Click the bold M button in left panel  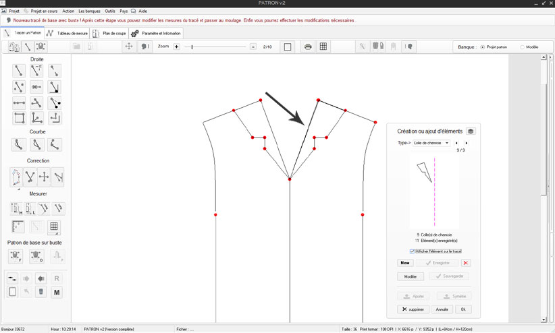coord(57,292)
